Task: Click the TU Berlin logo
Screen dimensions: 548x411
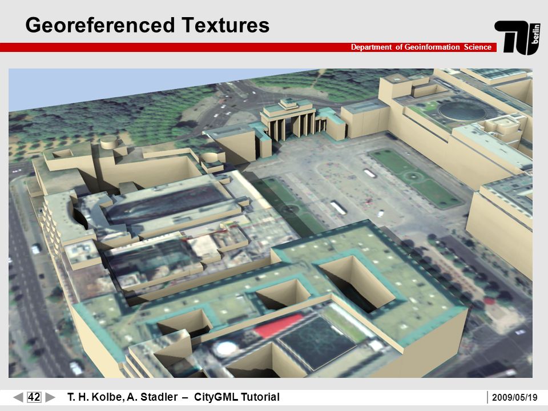Action: [517, 38]
